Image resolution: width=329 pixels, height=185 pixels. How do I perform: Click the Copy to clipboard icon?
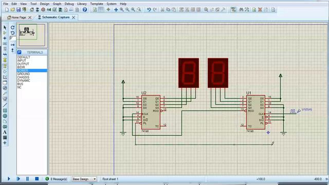coord(168,10)
